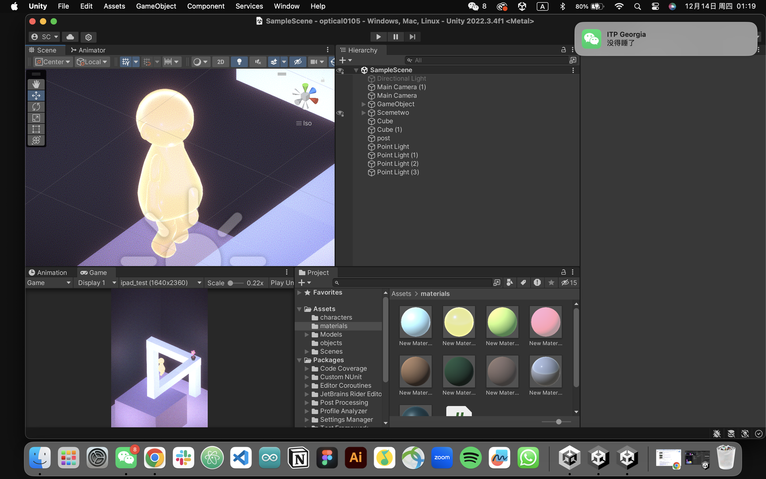Select the characters folder
Image resolution: width=766 pixels, height=479 pixels.
(336, 317)
